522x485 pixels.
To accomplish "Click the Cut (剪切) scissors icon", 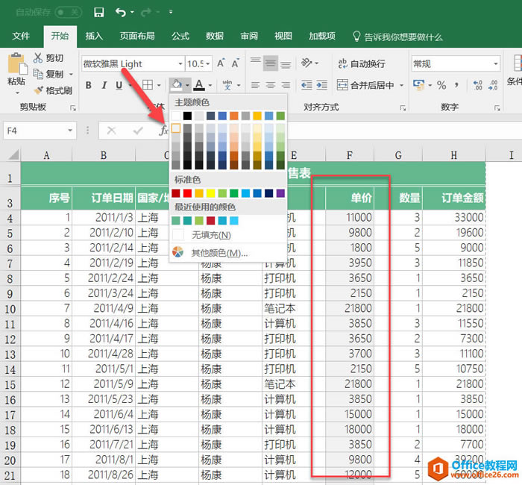I will click(38, 58).
